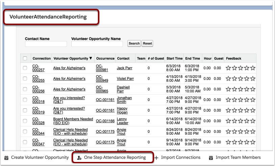
Task: Set fourth star for CO-000347 row
Action: coord(247,142)
